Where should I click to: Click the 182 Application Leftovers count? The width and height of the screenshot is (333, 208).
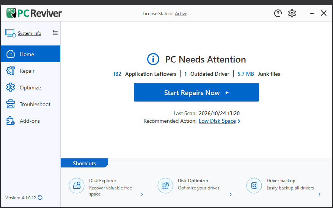click(x=117, y=74)
